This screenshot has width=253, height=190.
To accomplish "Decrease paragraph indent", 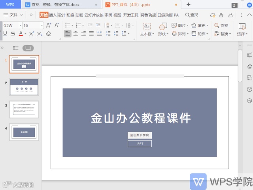I will (90, 25).
